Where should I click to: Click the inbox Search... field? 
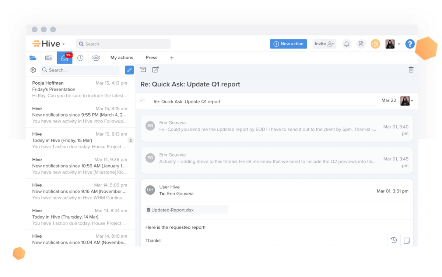click(x=80, y=70)
